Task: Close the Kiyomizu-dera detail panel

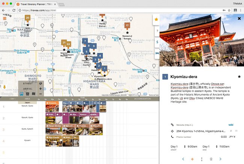Action: [239, 18]
